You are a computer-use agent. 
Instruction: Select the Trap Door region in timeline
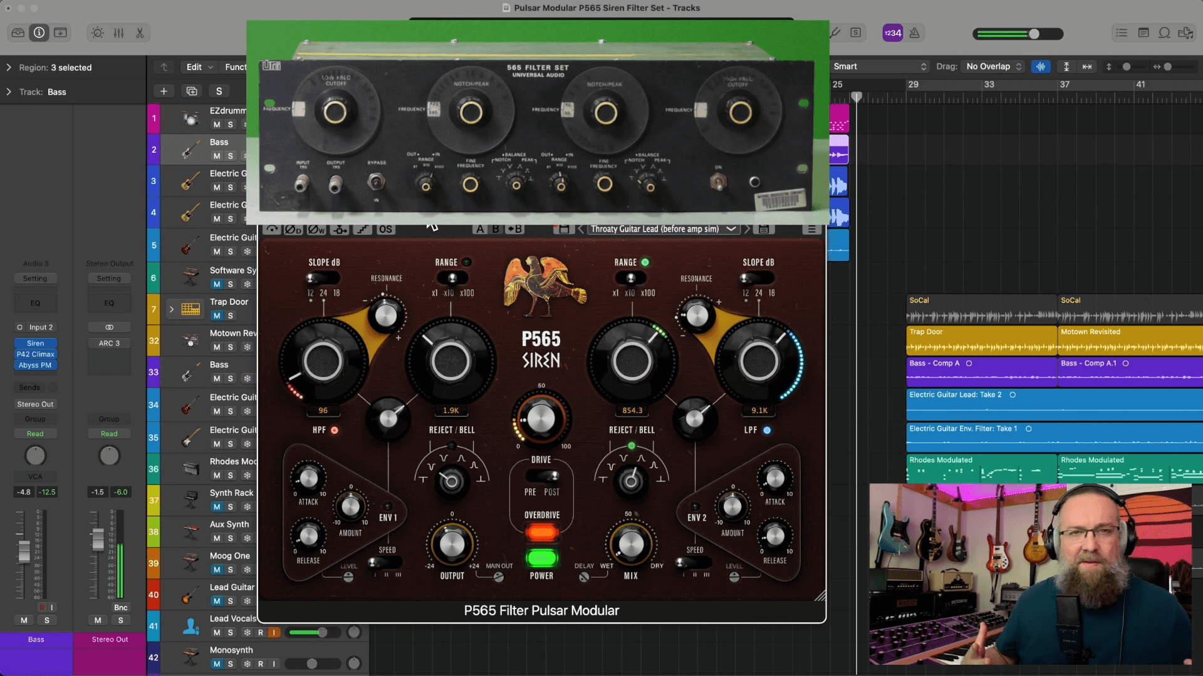pos(981,341)
